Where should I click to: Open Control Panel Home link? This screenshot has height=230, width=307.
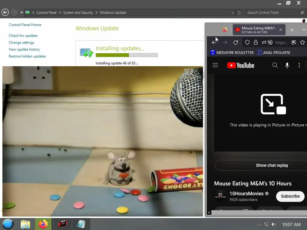pyautogui.click(x=25, y=25)
